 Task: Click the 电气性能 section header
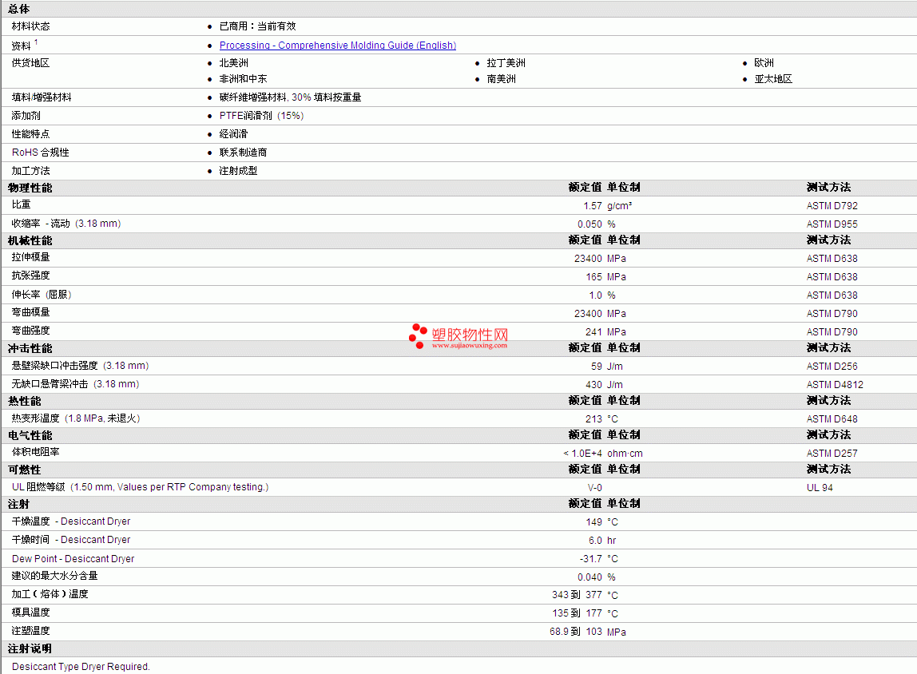(30, 435)
